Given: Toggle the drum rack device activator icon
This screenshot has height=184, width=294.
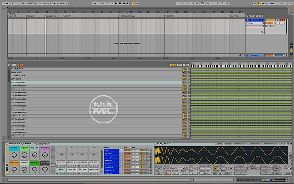Looking at the screenshot, I should pyautogui.click(x=7, y=144).
